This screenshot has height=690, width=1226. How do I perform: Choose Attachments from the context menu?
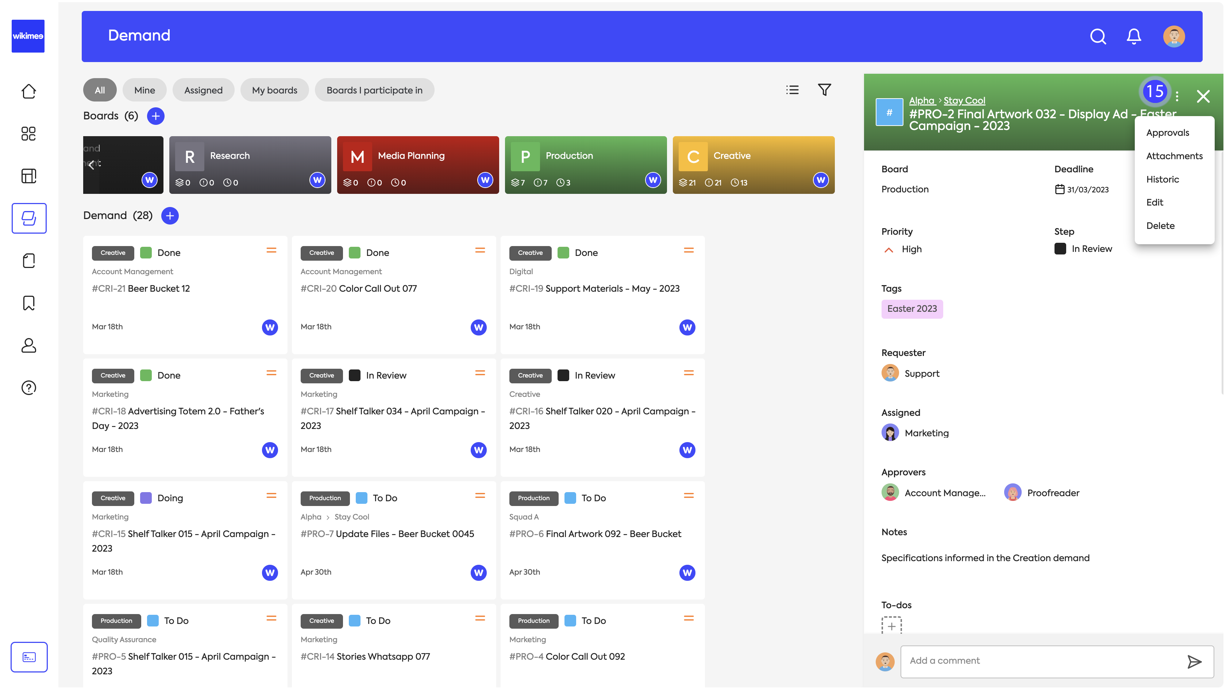click(1174, 156)
